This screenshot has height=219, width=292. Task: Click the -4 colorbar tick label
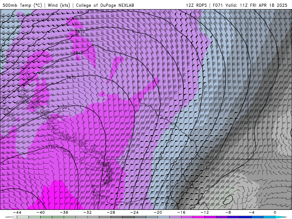click(x=251, y=212)
